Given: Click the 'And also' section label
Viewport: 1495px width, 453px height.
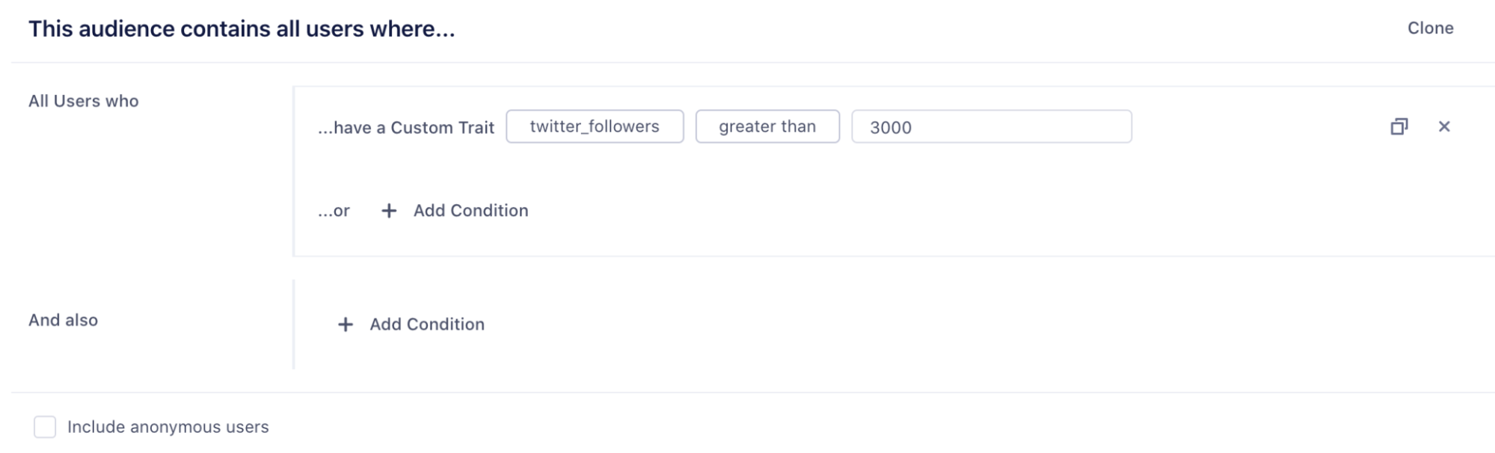Looking at the screenshot, I should [64, 320].
